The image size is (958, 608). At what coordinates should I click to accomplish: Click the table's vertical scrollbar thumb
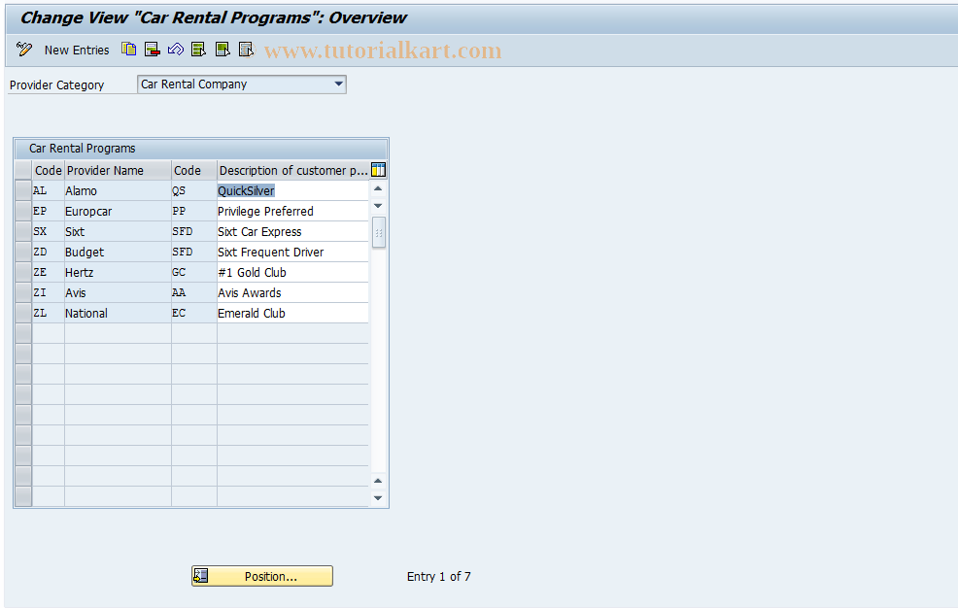coord(378,232)
